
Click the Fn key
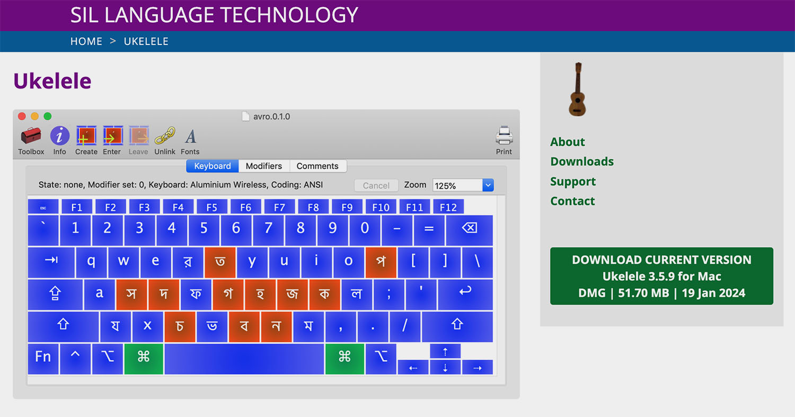click(43, 359)
